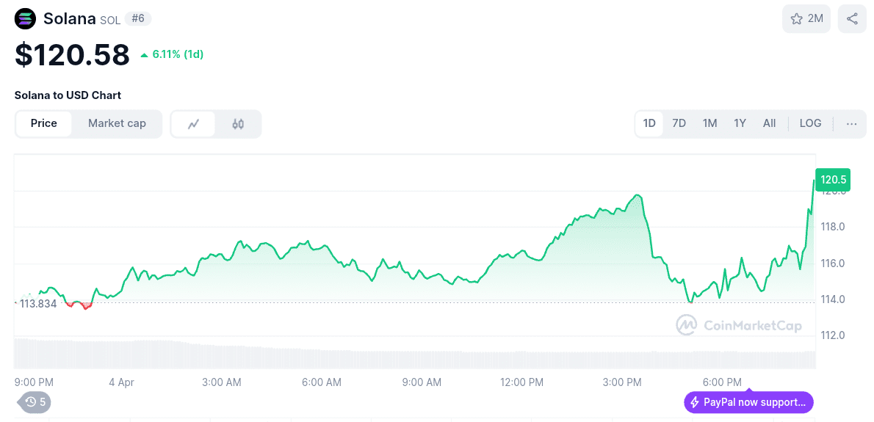The width and height of the screenshot is (874, 422).
Task: Set chart range to All
Action: click(769, 123)
